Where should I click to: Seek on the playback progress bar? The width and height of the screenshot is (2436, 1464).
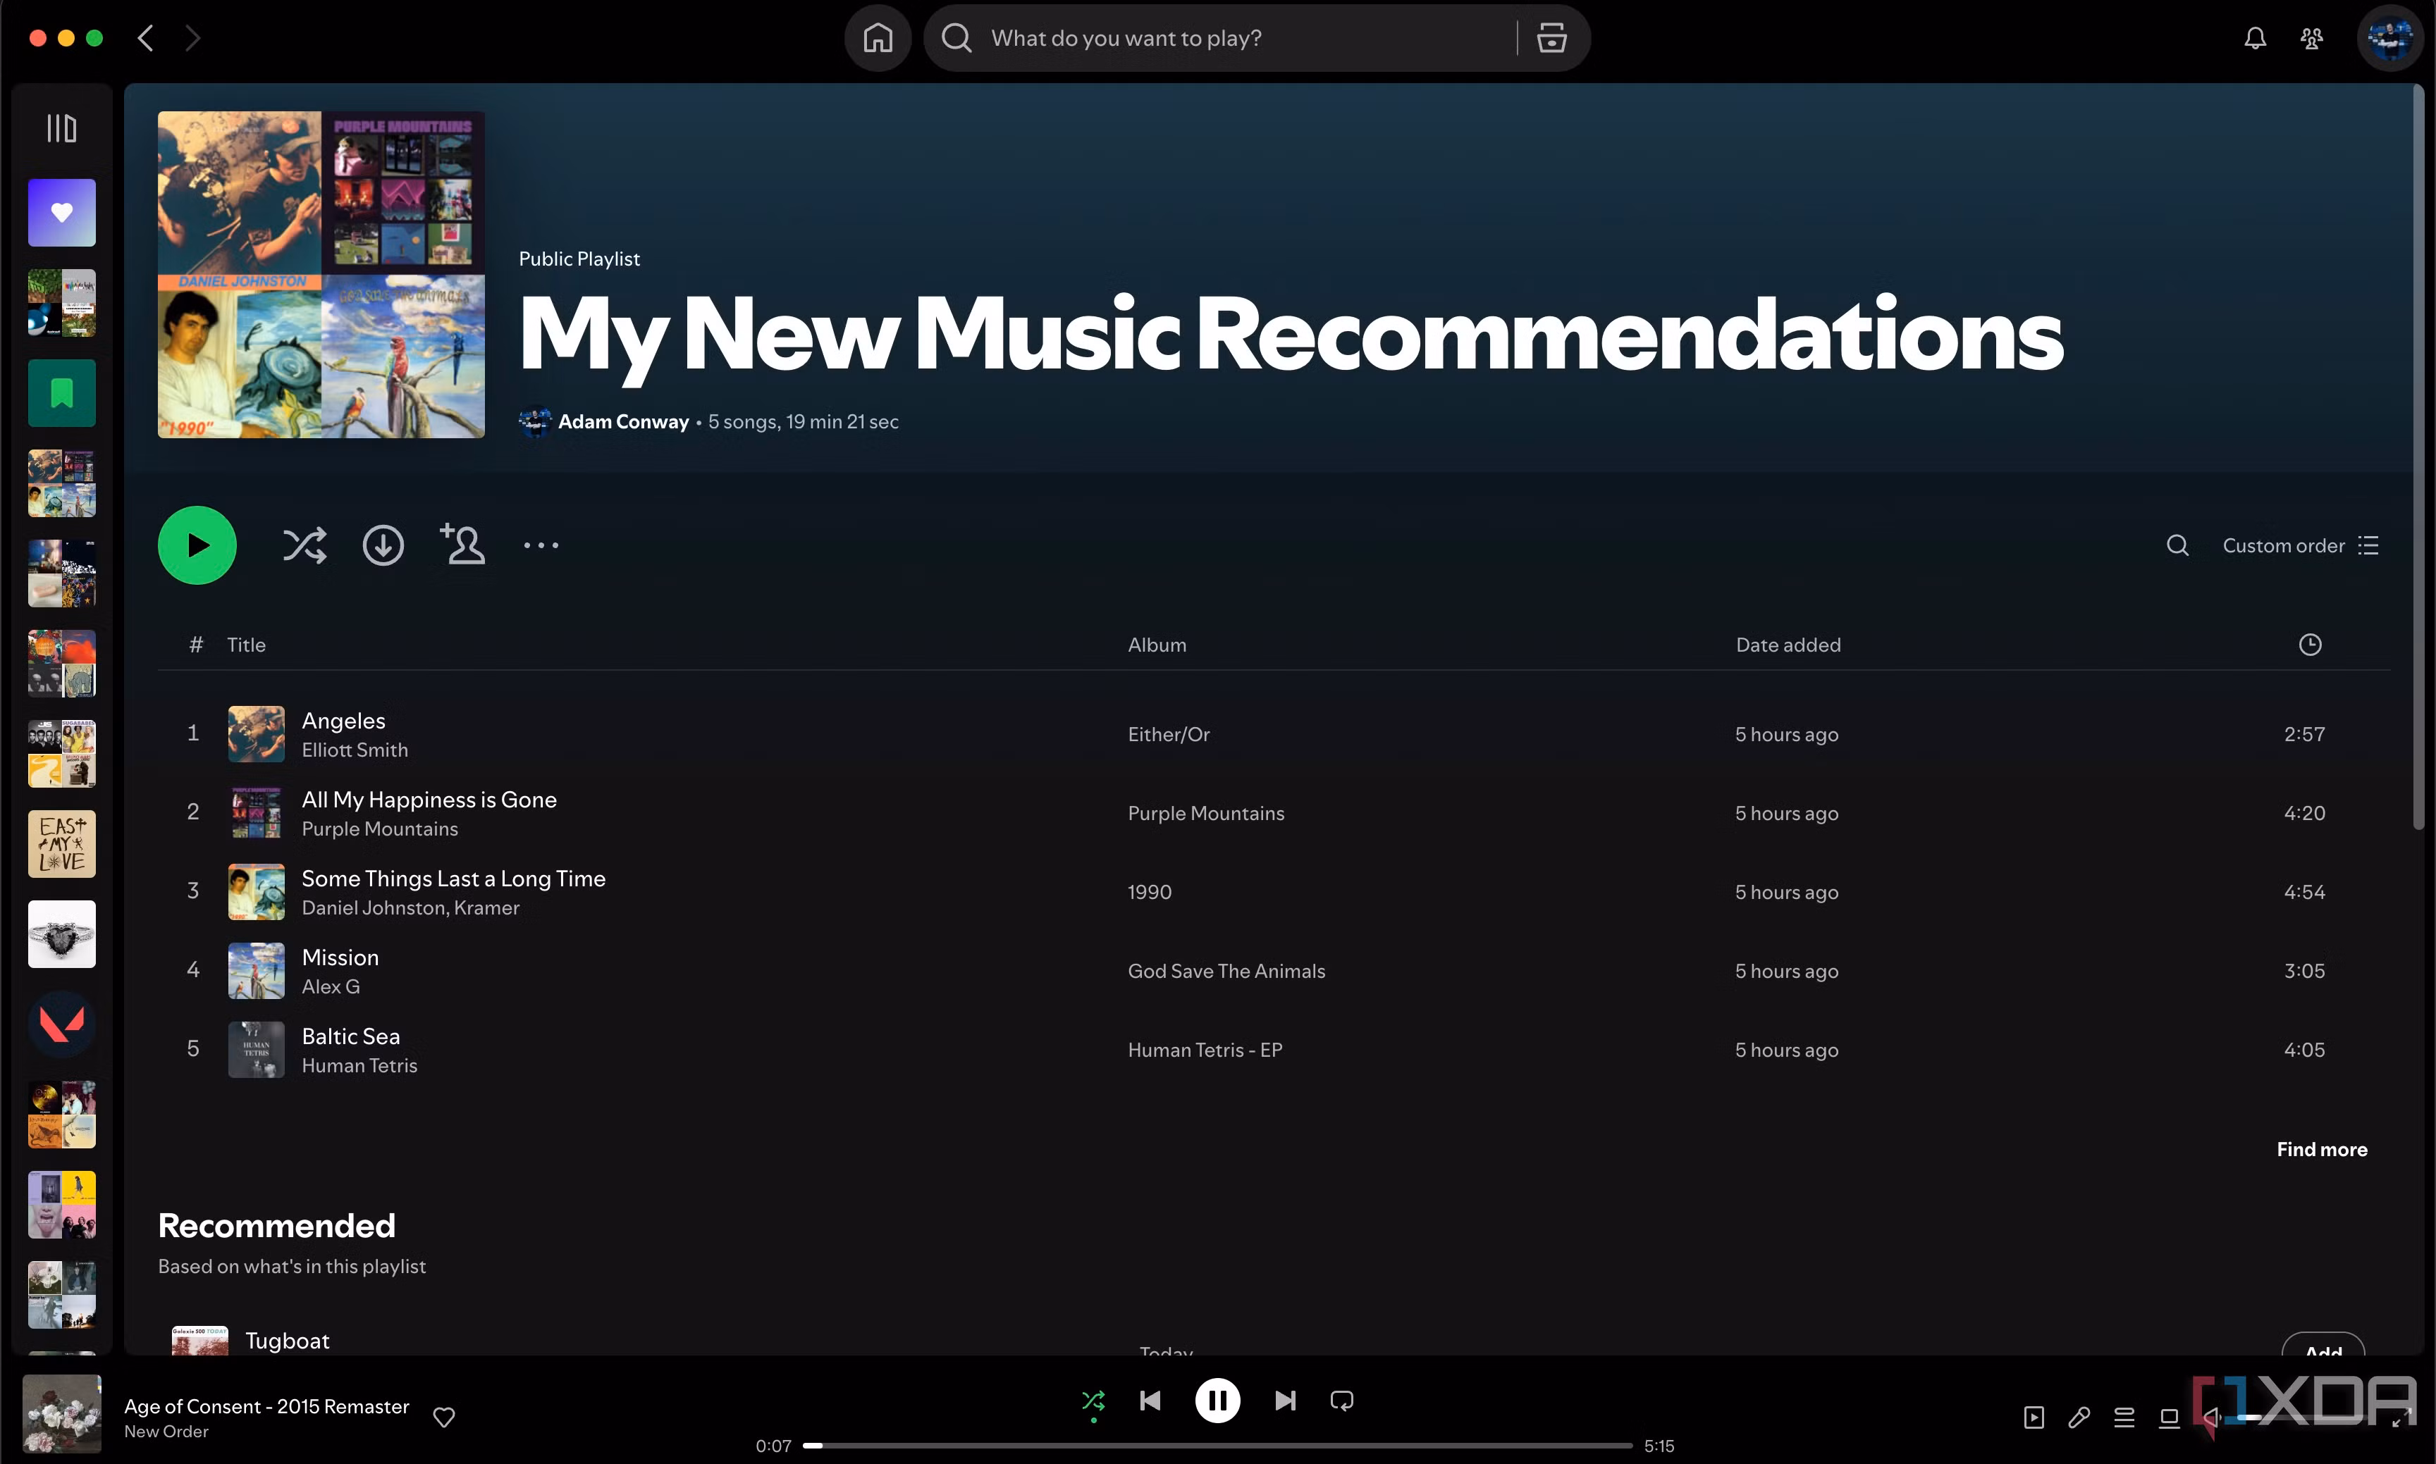pos(1217,1445)
